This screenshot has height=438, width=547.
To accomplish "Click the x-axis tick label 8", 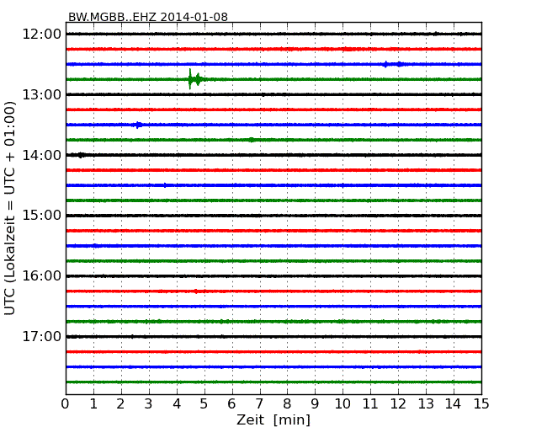I will 287,404.
